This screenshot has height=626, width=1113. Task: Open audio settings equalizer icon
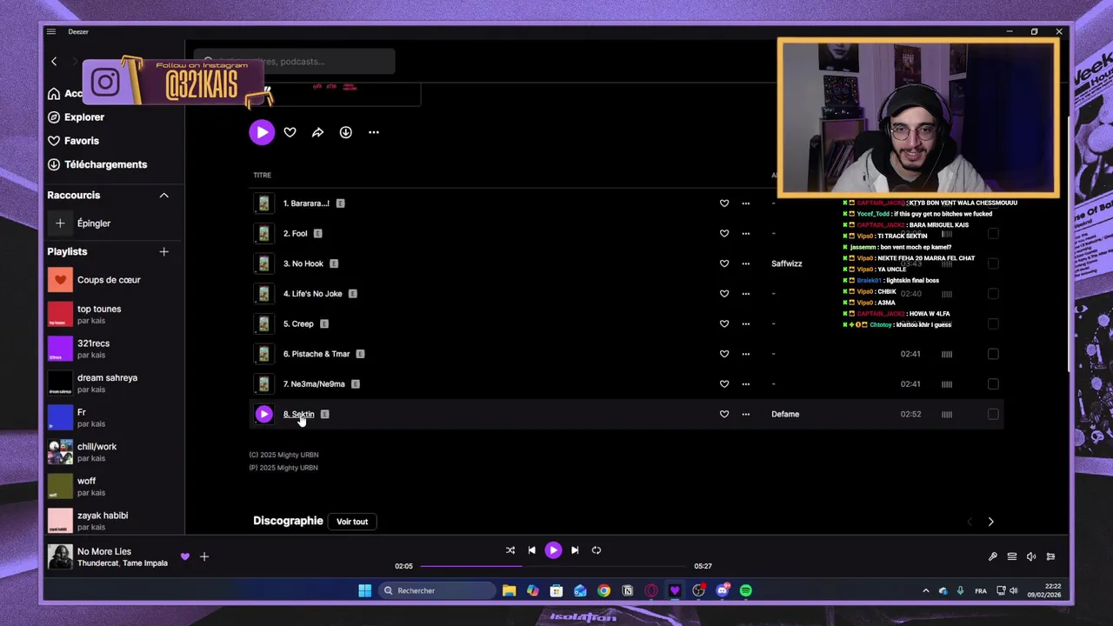pyautogui.click(x=1050, y=556)
